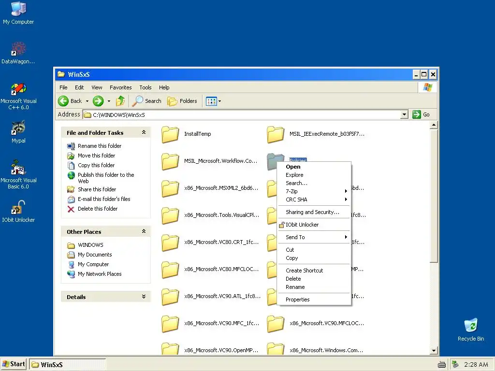Select the InstallTemp folder

186,134
